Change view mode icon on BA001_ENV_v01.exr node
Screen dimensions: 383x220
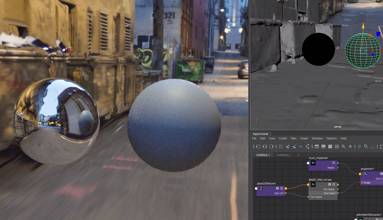[334, 185]
